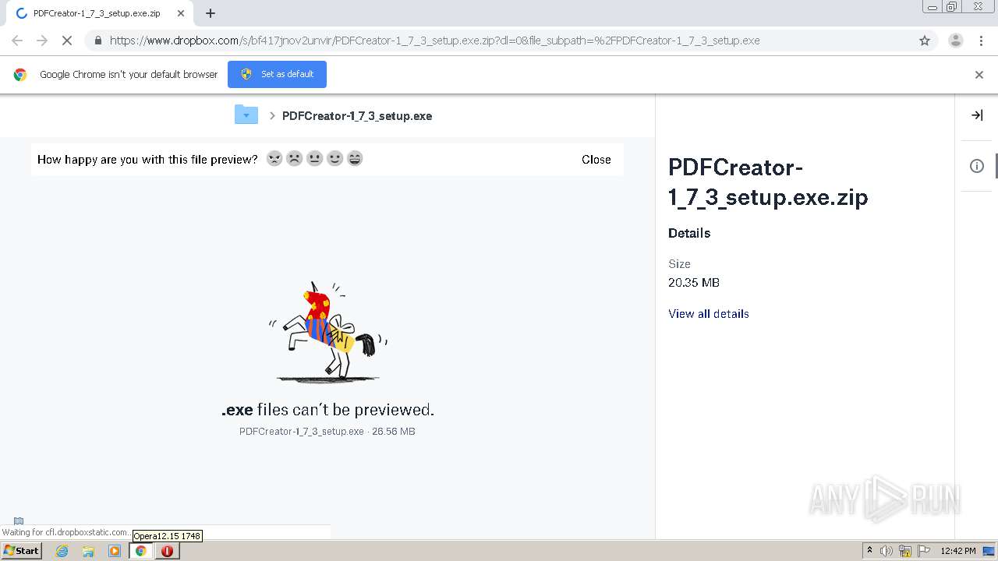The width and height of the screenshot is (998, 561).
Task: Launch Internet Explorer from the taskbar
Action: click(x=62, y=551)
